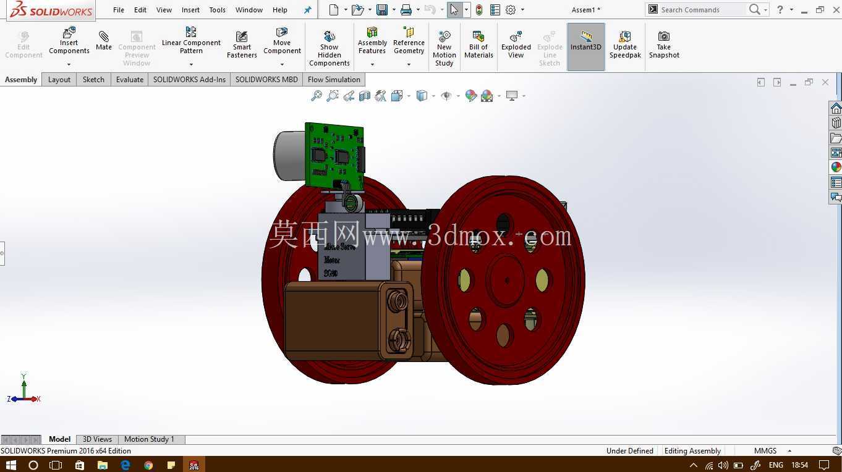The width and height of the screenshot is (842, 472).
Task: Switch to the Sketch tab
Action: tap(93, 80)
